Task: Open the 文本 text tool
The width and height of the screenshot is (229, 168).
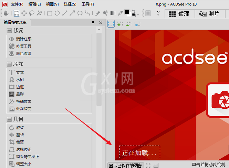Action: [x=17, y=72]
